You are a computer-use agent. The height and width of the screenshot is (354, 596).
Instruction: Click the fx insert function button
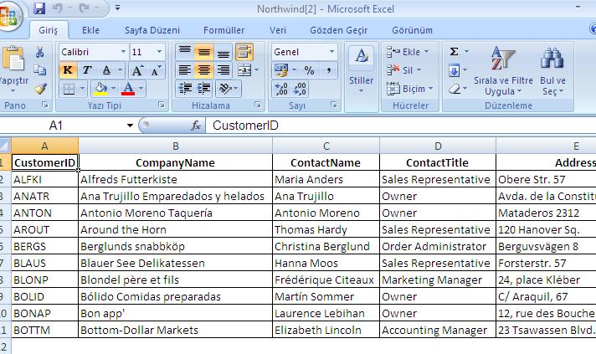click(196, 125)
